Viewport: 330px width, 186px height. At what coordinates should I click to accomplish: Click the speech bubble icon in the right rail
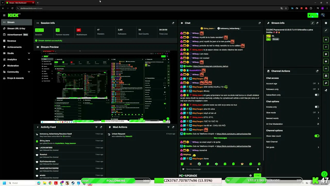pos(326,61)
